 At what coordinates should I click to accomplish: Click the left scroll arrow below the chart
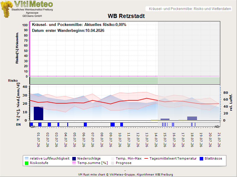pyautogui.click(x=32, y=127)
